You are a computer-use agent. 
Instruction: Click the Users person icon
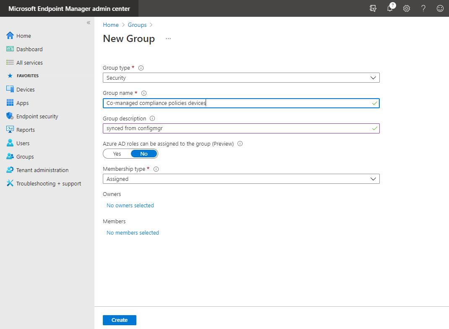[x=10, y=143]
